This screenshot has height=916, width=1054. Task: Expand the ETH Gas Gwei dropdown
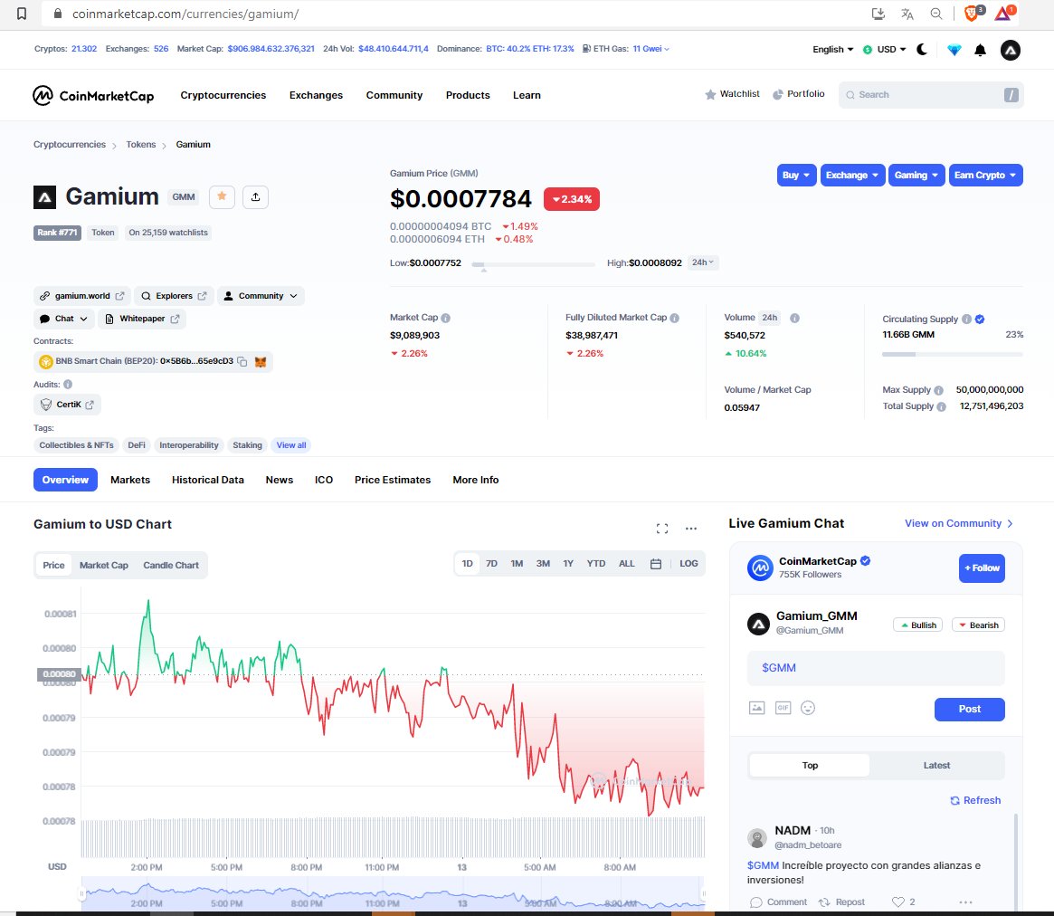650,49
